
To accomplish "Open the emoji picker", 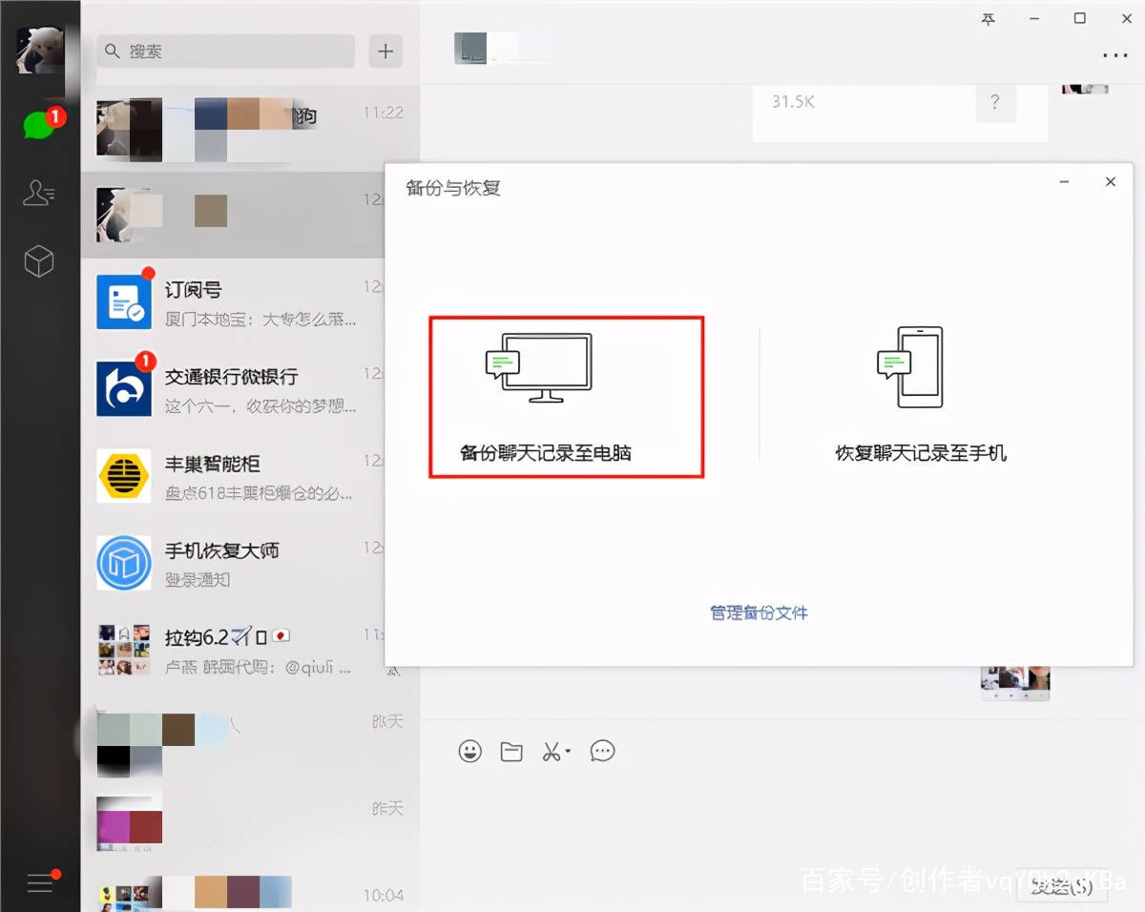I will tap(469, 752).
